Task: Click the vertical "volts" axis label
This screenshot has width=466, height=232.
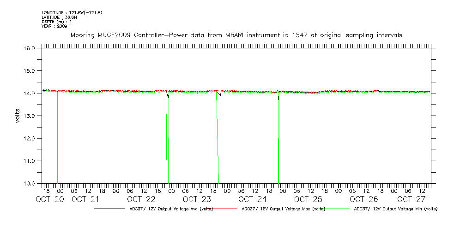Action: pyautogui.click(x=17, y=116)
